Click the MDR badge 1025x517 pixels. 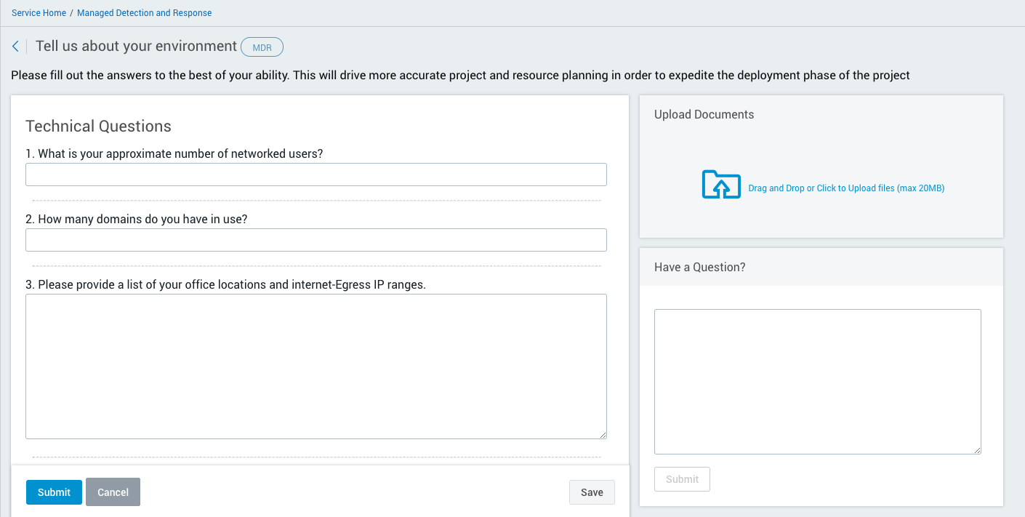click(x=262, y=47)
